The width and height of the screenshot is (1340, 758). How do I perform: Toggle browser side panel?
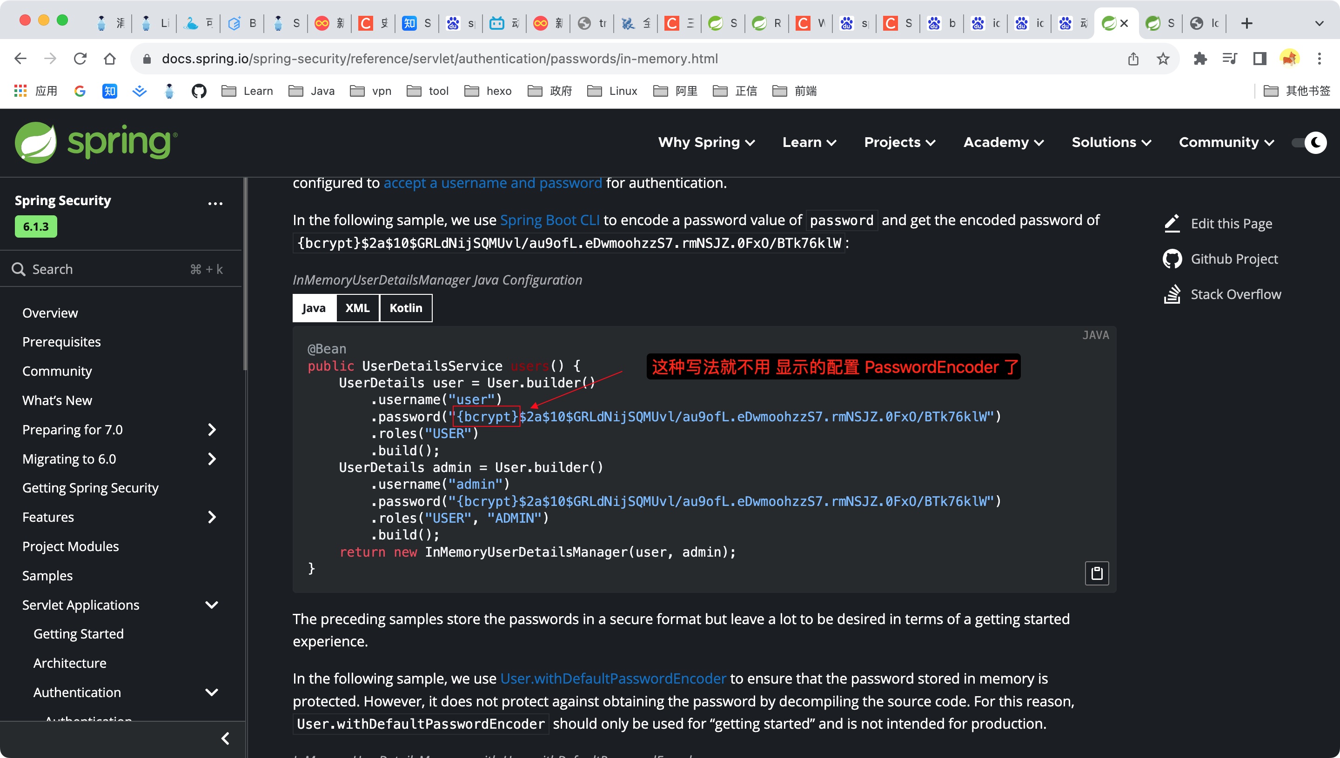1260,59
